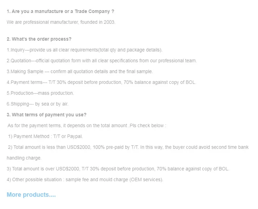This screenshot has width=258, height=209.
Task: Click the "3) Total amount is over USD$2000" line
Action: pos(118,169)
